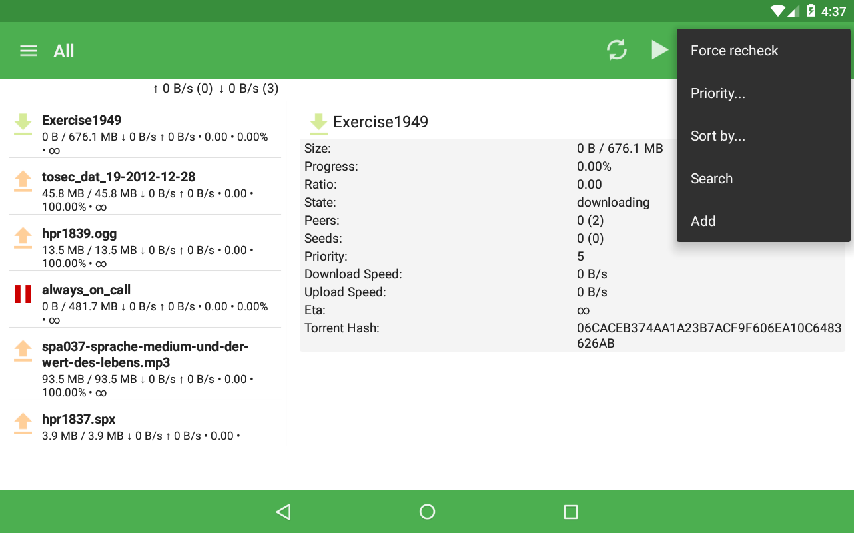Select the spa037-sprache-medium-und-der-wert-des-lebens.mp3 torrent

pyautogui.click(x=145, y=364)
